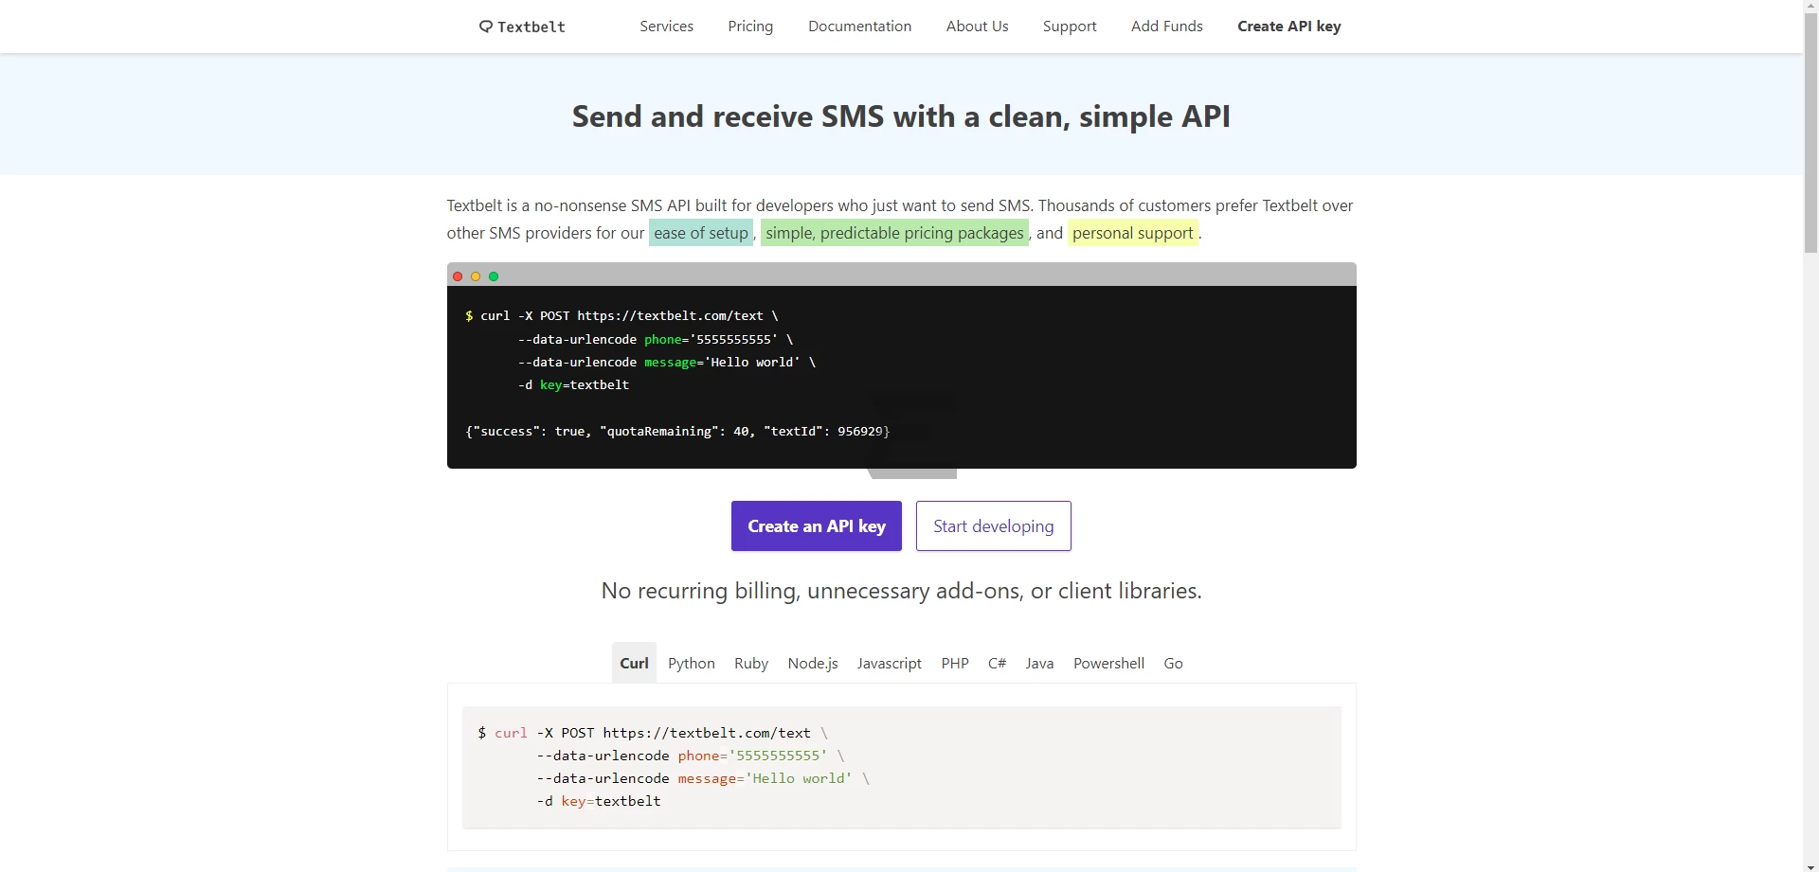
Task: Click the terminal line with phone='5555555555'
Action: pyautogui.click(x=656, y=339)
